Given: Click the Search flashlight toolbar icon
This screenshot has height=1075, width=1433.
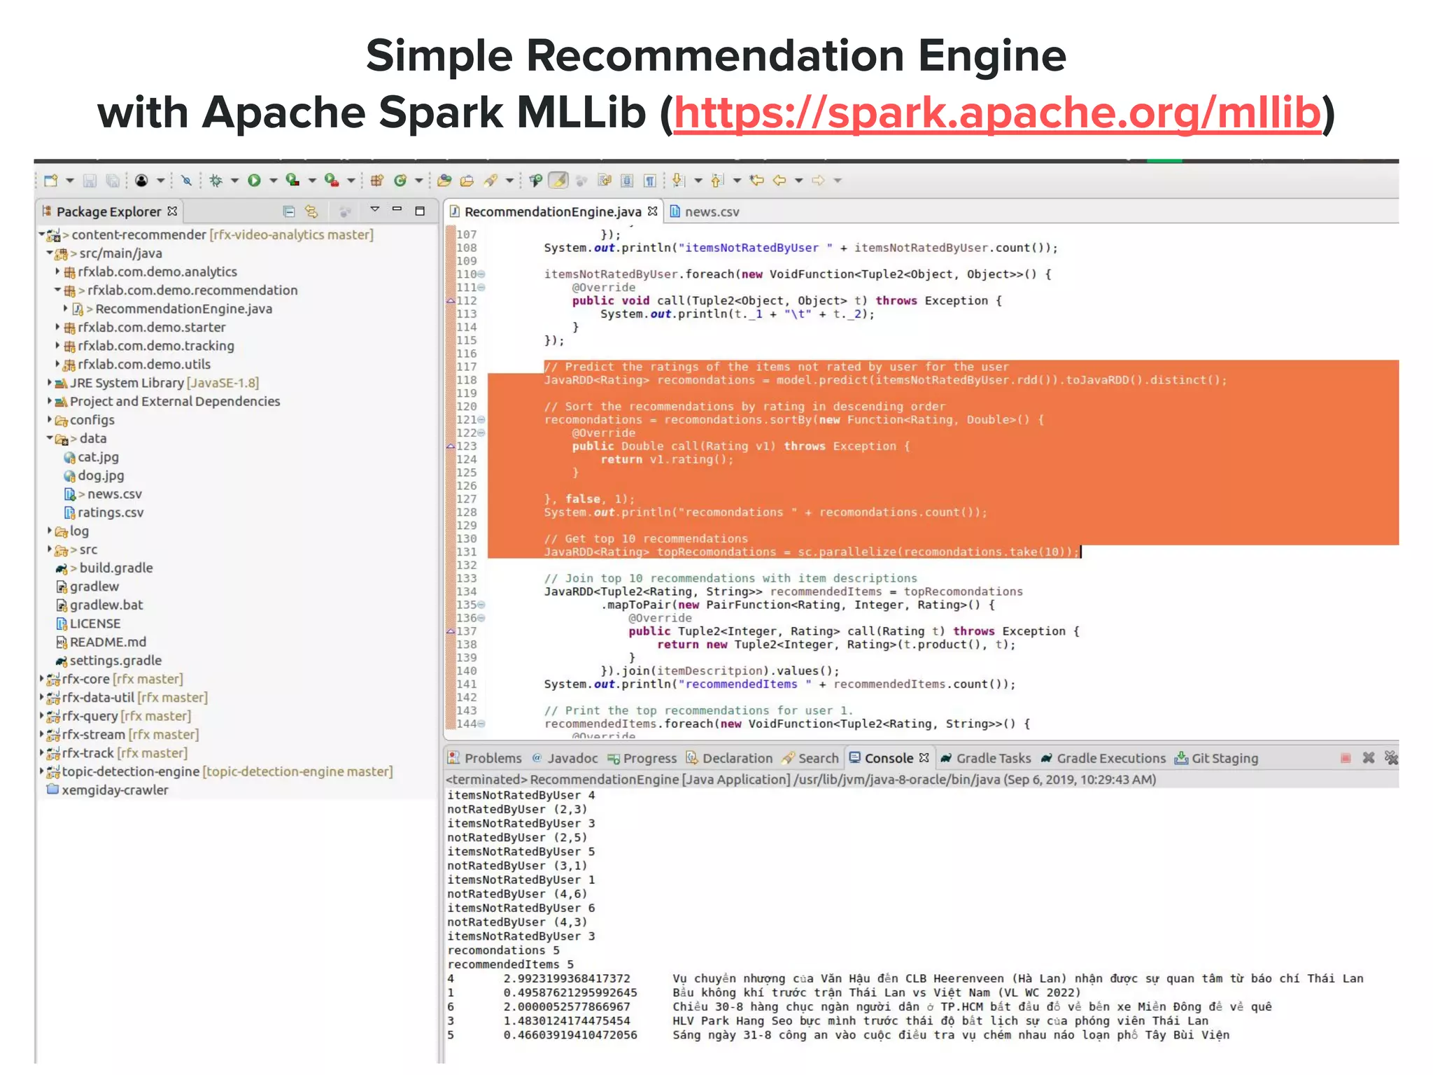Looking at the screenshot, I should coord(490,181).
